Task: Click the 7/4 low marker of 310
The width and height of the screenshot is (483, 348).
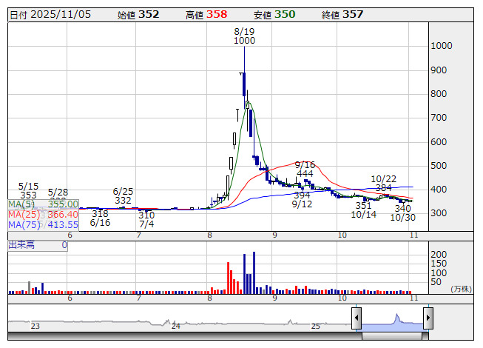Action: (146, 218)
